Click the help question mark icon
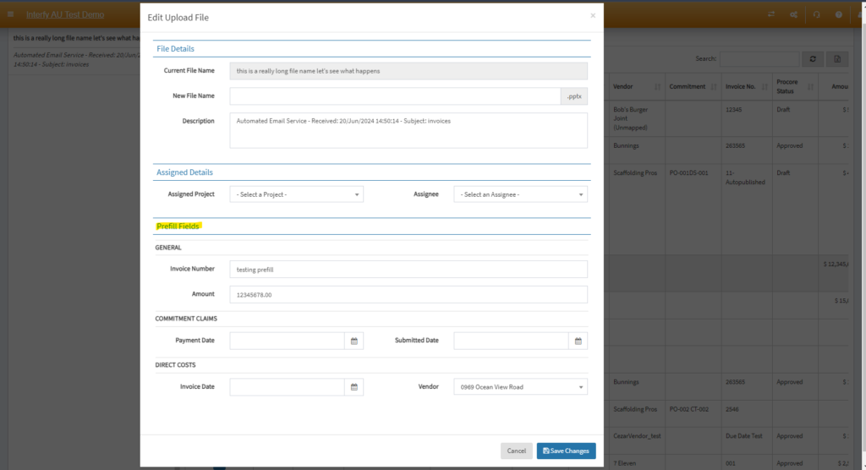 tap(838, 14)
